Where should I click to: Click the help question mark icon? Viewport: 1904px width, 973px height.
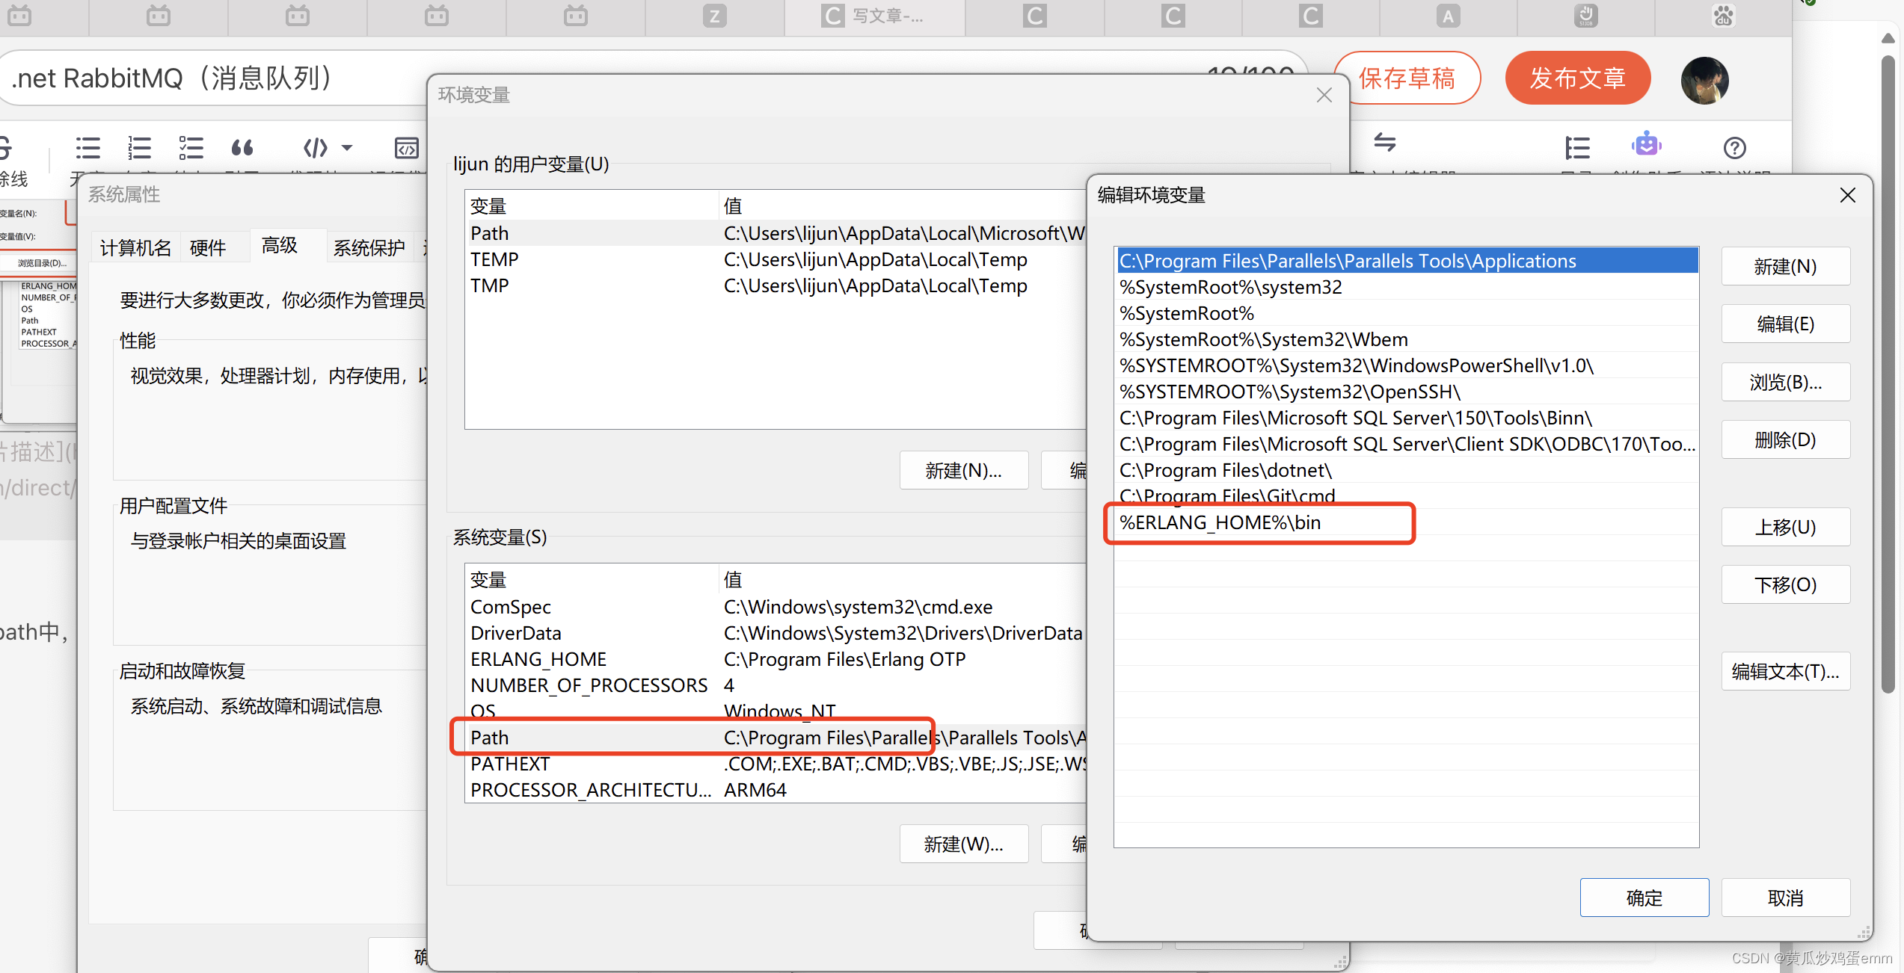tap(1734, 148)
